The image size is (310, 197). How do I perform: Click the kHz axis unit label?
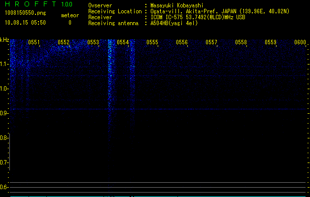(x=4, y=40)
